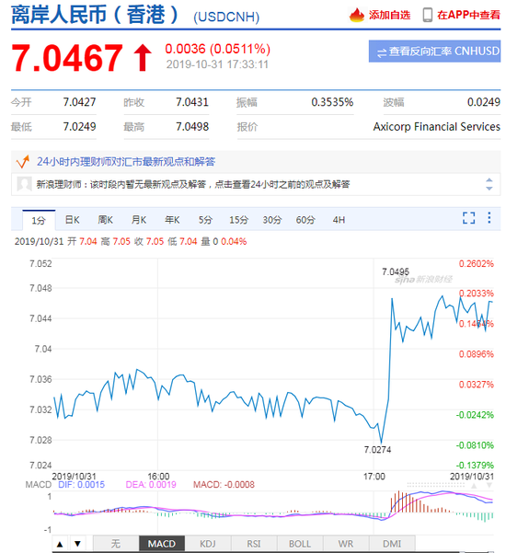Select 无 indicator option
The height and width of the screenshot is (553, 506).
pos(116,544)
